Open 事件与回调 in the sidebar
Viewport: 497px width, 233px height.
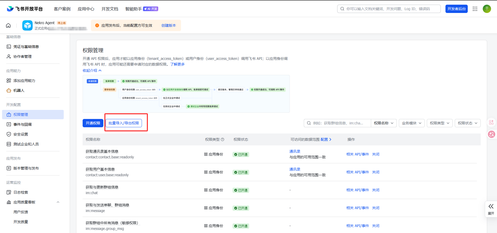click(x=23, y=124)
